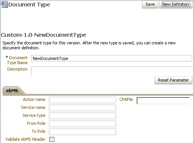Focus the Service name field
Viewport: 194px width, 143px height.
(x=82, y=108)
